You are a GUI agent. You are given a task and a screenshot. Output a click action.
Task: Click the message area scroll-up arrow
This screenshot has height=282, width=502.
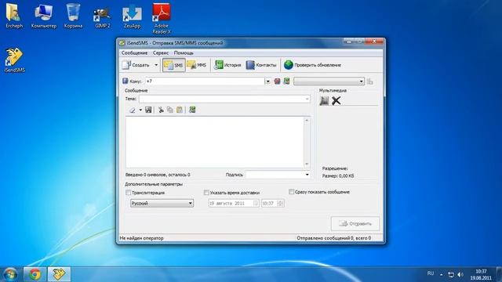[x=307, y=121]
